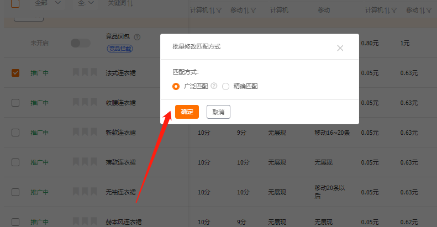The width and height of the screenshot is (437, 227).
Task: Filter the 计算机 column above 0.05元 bids
Action: coord(394,10)
